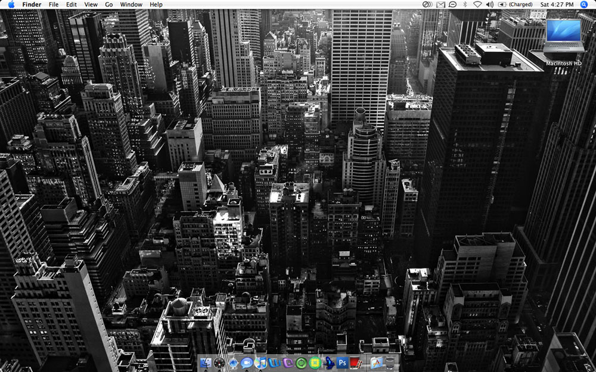This screenshot has height=372, width=596.
Task: Open the red Photo Booth Dock icon
Action: click(355, 363)
